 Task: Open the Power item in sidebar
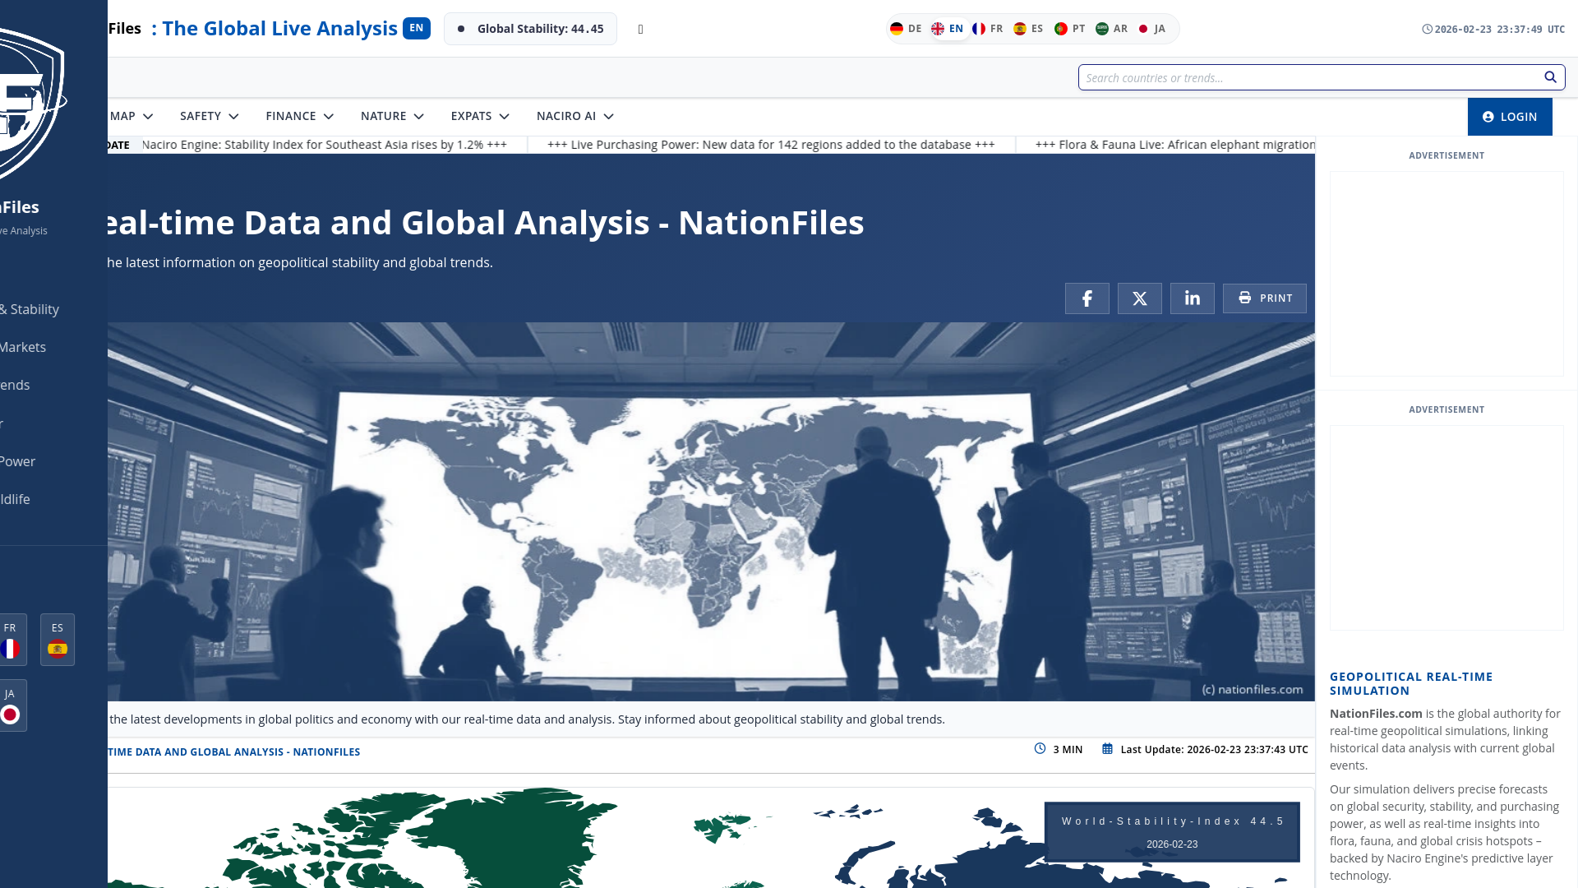(18, 461)
